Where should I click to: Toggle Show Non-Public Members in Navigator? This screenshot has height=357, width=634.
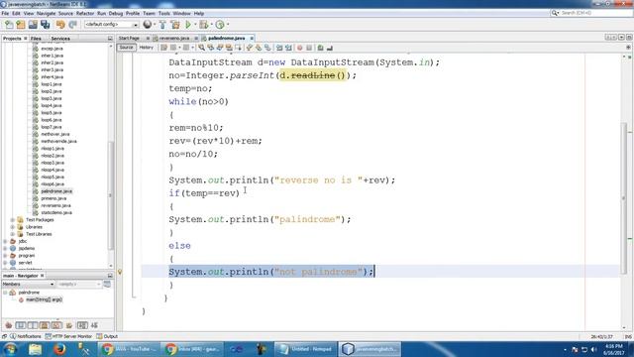[45, 325]
